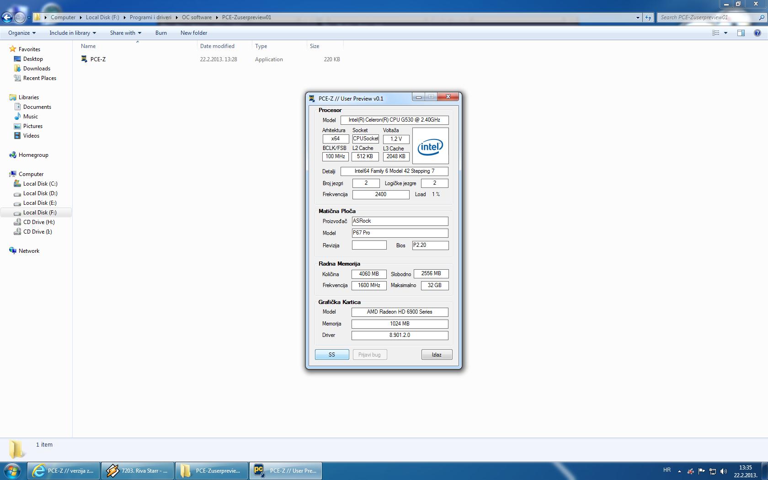768x480 pixels.
Task: Click the volume speaker tray icon
Action: (723, 471)
